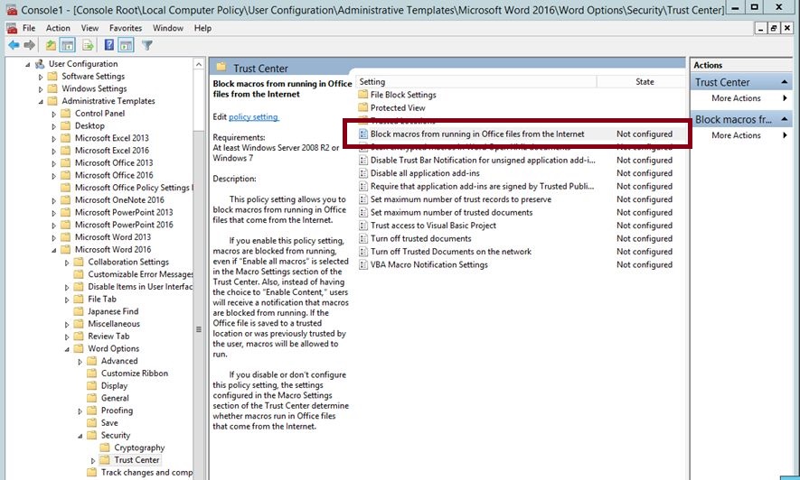Click the Export List toolbar icon

click(88, 45)
